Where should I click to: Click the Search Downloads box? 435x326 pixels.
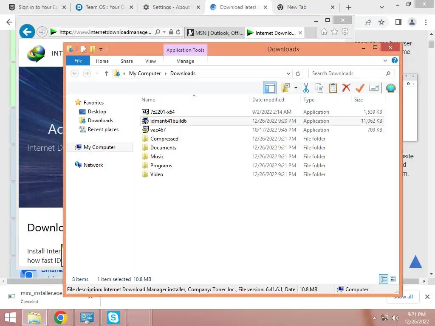[x=351, y=73]
